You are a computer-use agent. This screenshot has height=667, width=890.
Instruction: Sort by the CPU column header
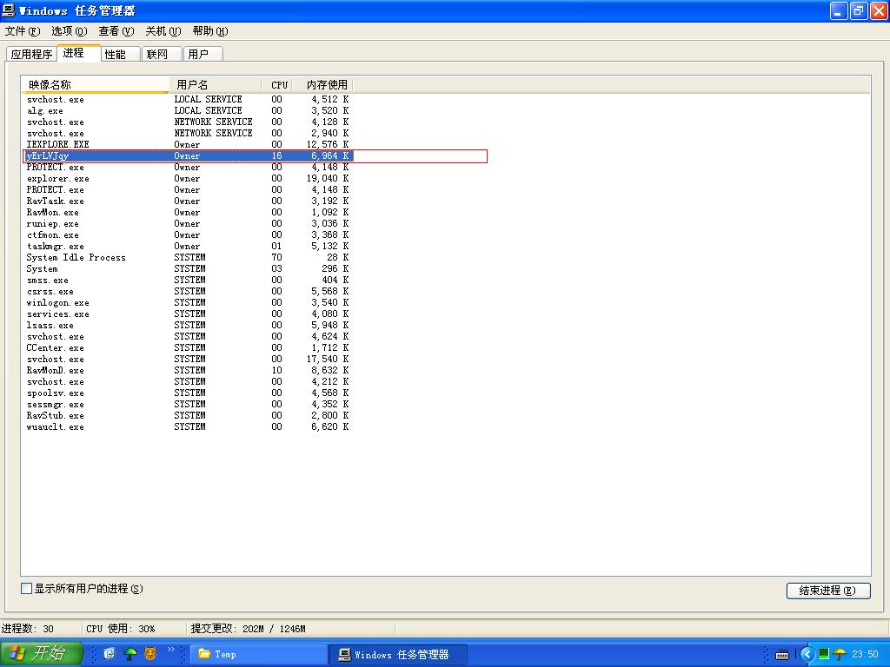click(279, 84)
